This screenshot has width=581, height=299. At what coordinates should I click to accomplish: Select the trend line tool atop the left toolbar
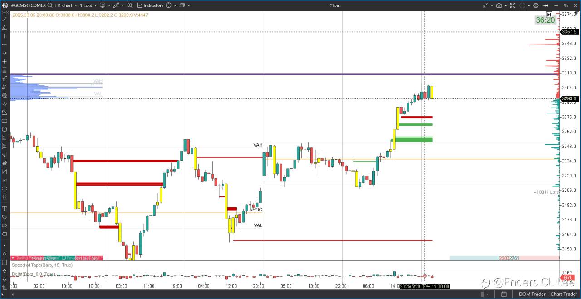pyautogui.click(x=5, y=19)
